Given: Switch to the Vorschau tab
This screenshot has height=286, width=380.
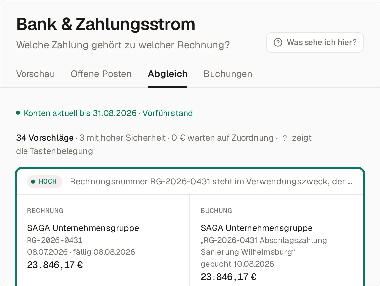Looking at the screenshot, I should click(35, 74).
